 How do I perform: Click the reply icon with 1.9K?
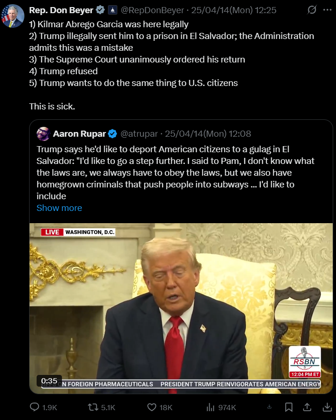pyautogui.click(x=43, y=407)
